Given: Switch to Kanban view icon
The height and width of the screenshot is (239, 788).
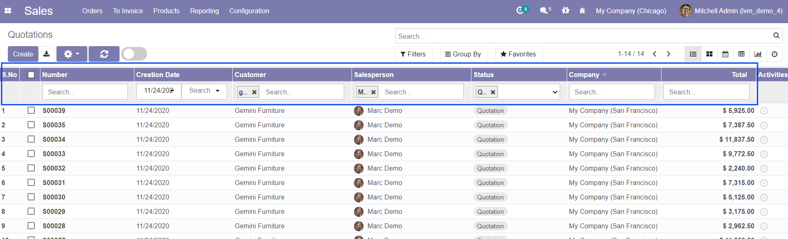Looking at the screenshot, I should pyautogui.click(x=709, y=54).
